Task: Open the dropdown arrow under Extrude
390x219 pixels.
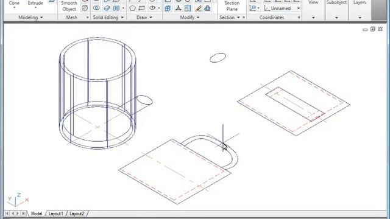Action: point(35,8)
